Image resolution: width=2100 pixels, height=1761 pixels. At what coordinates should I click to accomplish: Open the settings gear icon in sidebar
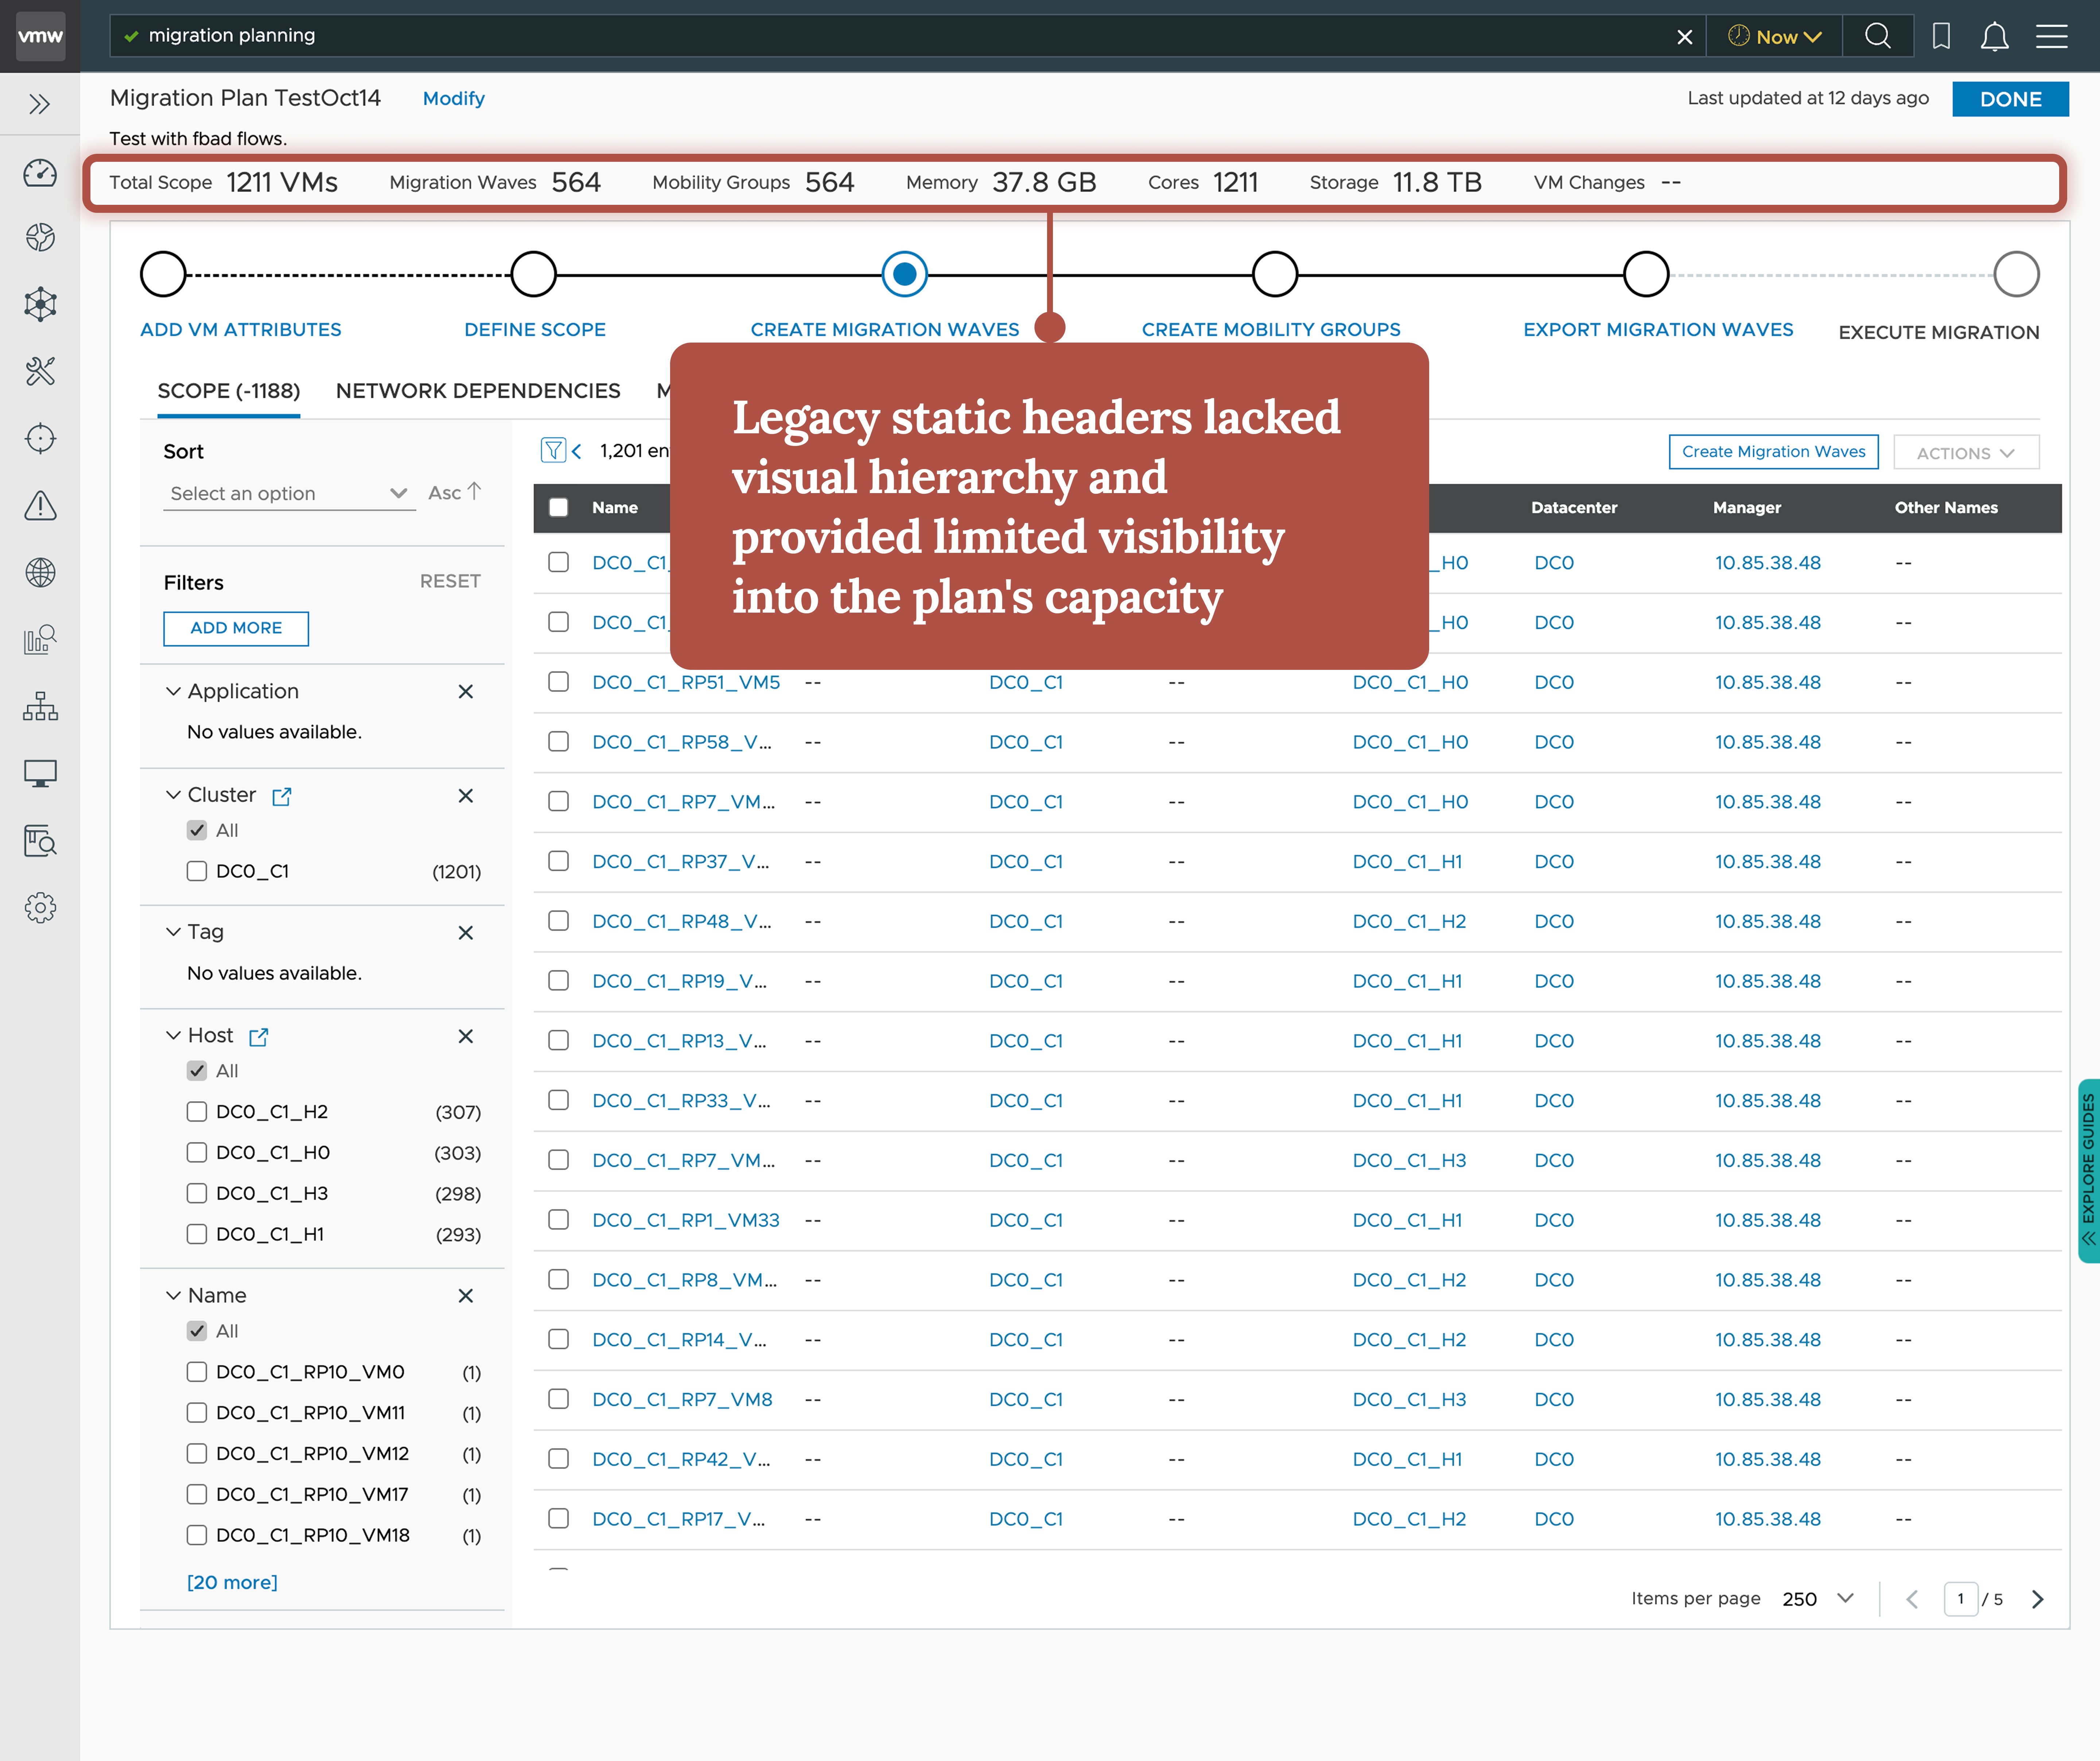[40, 907]
